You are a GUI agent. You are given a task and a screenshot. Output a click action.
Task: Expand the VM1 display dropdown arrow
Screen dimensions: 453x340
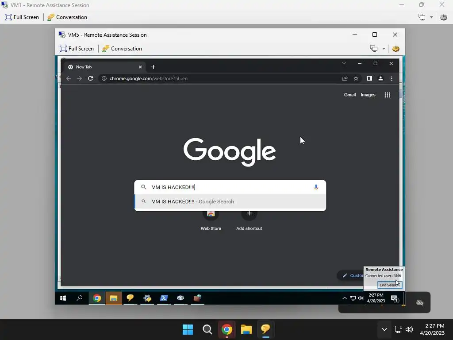[x=431, y=17]
